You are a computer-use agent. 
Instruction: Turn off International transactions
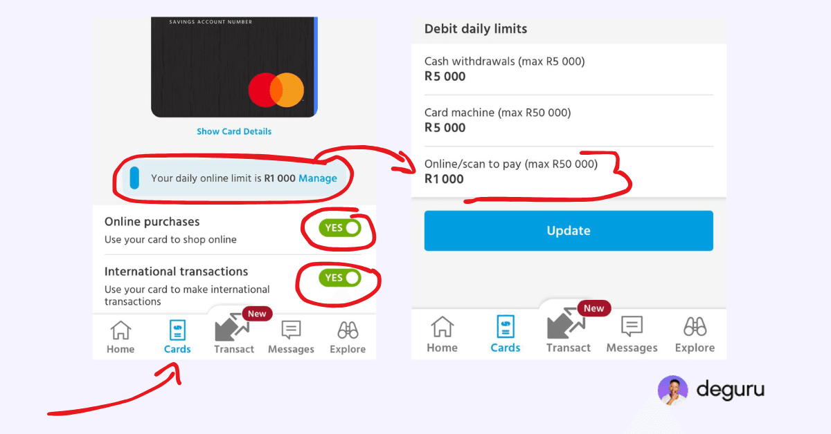(x=339, y=278)
